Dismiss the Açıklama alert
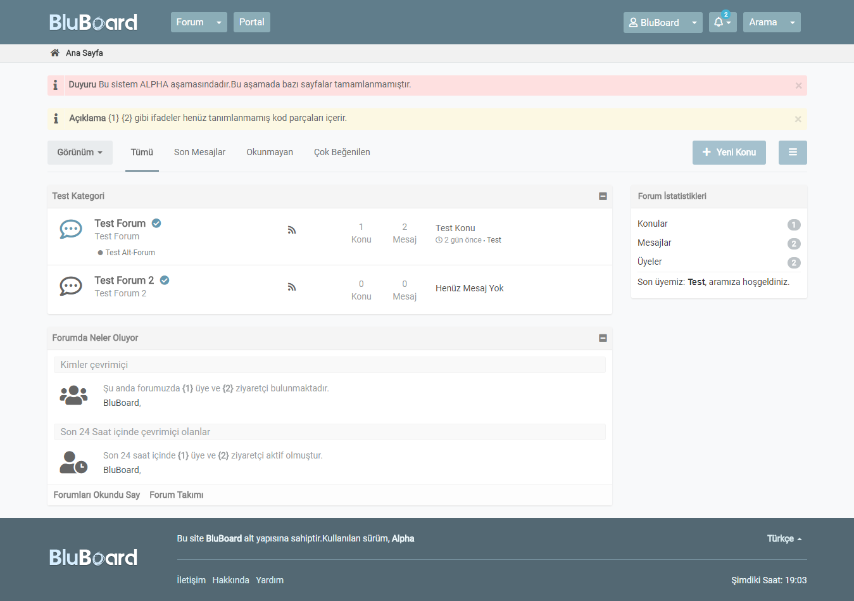This screenshot has height=601, width=854. pos(798,119)
